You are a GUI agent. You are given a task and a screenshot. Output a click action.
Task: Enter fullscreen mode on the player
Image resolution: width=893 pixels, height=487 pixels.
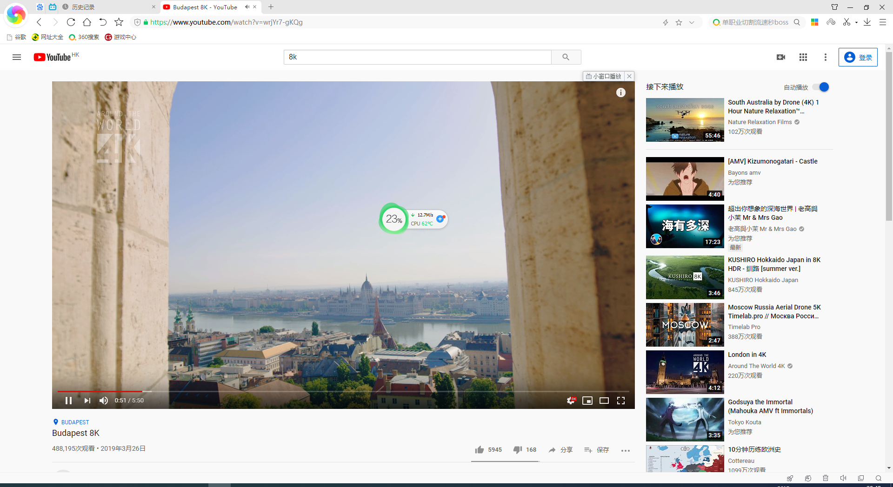tap(621, 401)
